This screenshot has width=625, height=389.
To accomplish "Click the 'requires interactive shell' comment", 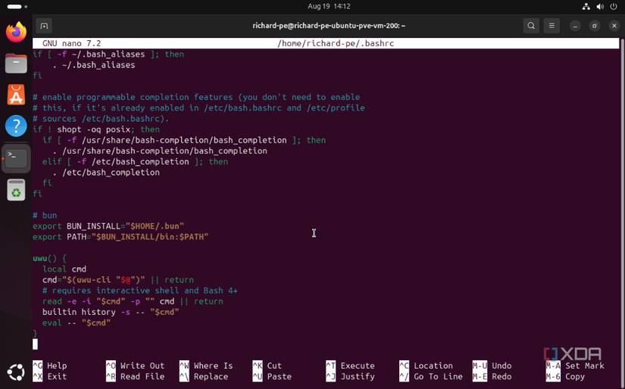I will pyautogui.click(x=140, y=291).
